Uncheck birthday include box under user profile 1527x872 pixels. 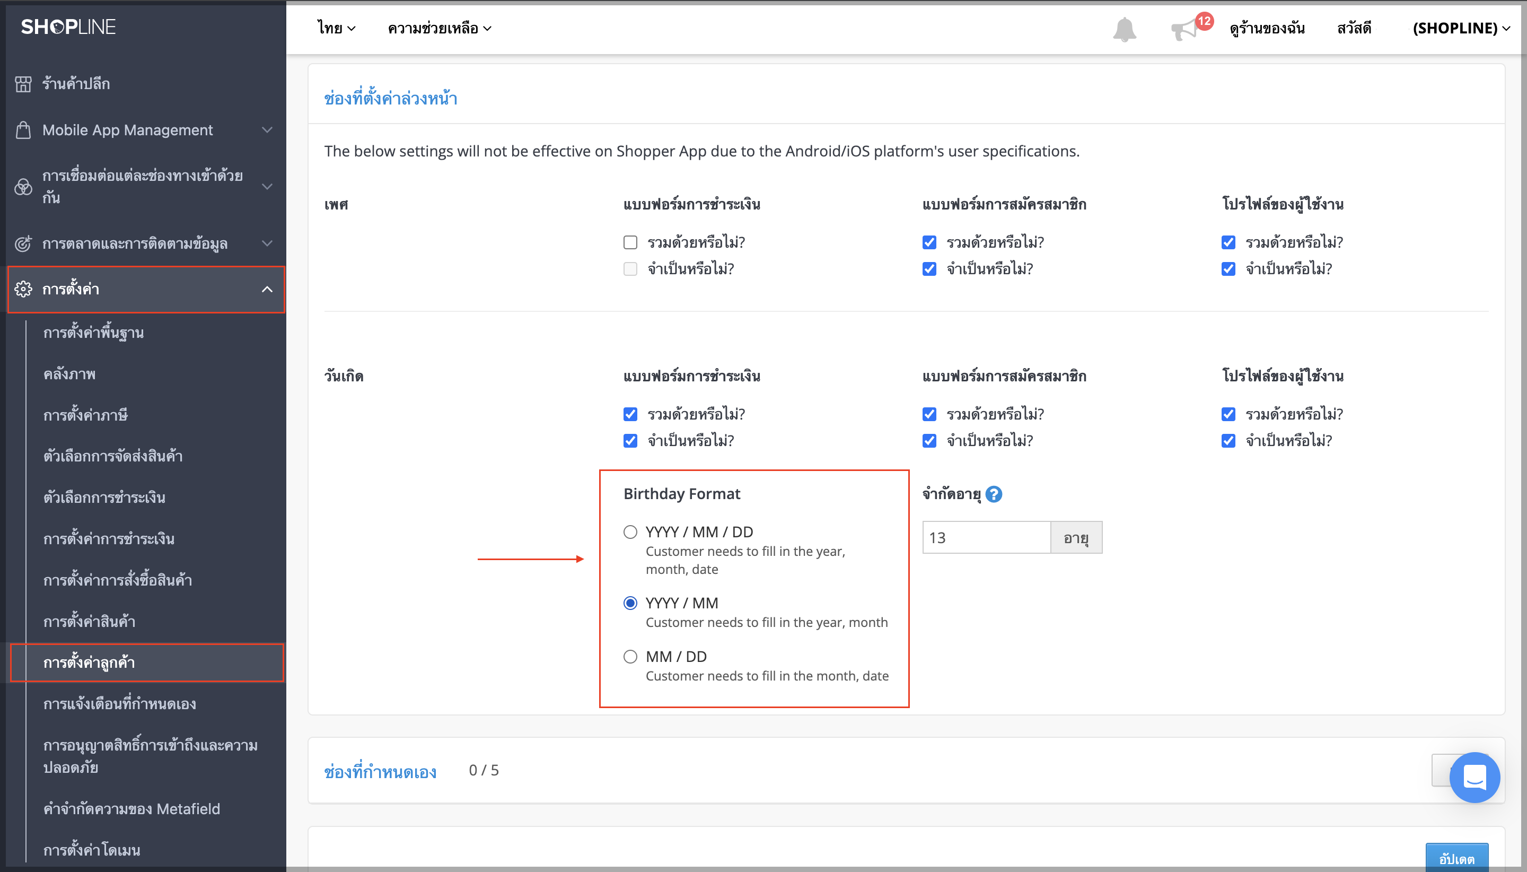pyautogui.click(x=1228, y=414)
